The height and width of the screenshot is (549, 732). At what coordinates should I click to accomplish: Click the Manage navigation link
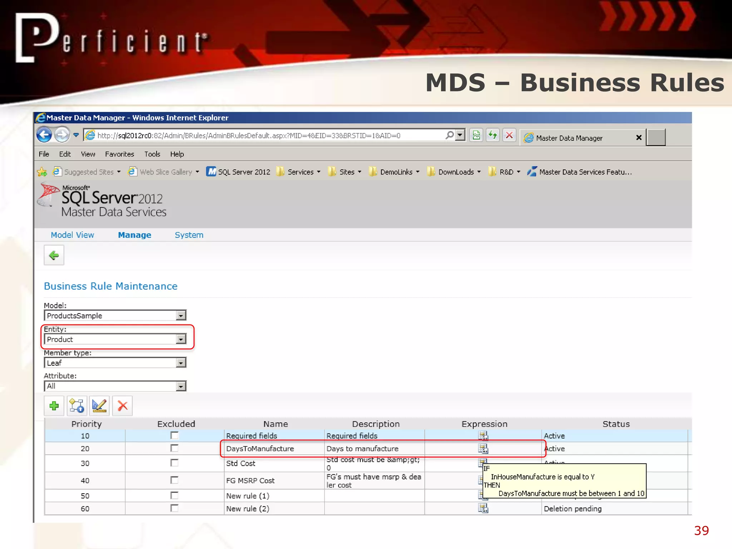point(134,235)
